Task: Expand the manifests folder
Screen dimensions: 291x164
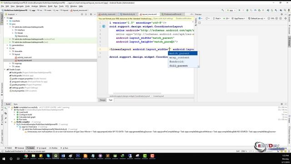Action: [8, 21]
